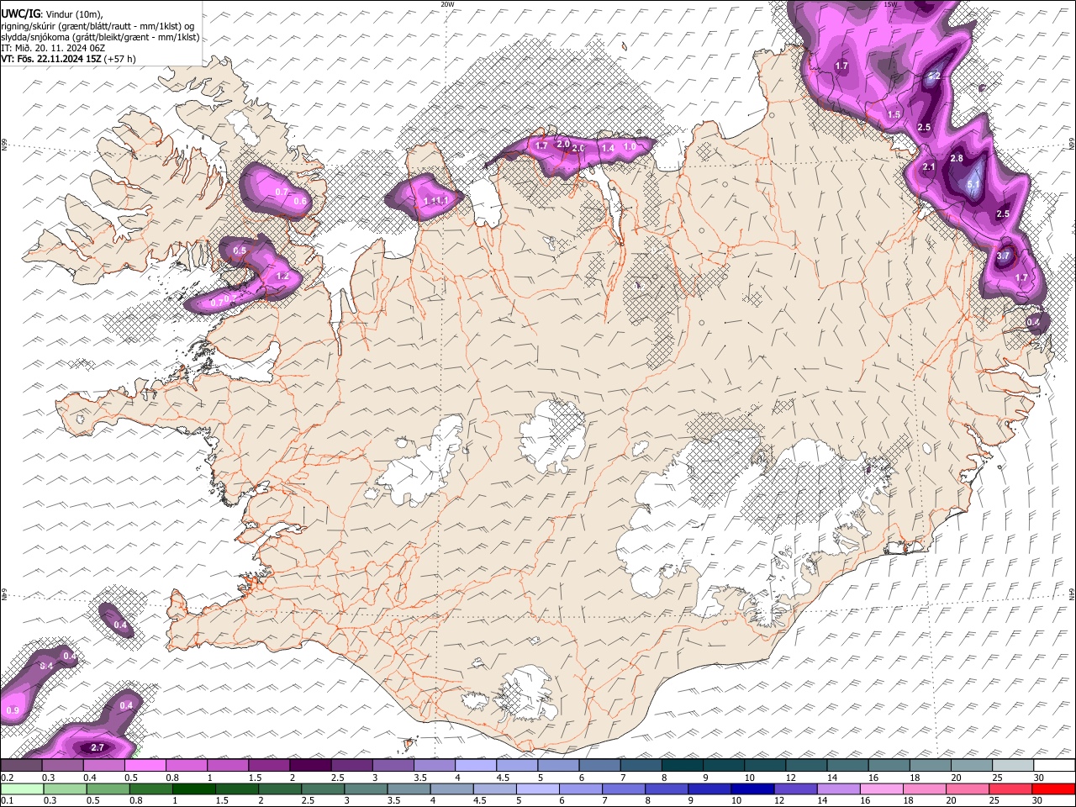
Task: Pick the dark teal swatch labeled 8
Action: (682, 766)
